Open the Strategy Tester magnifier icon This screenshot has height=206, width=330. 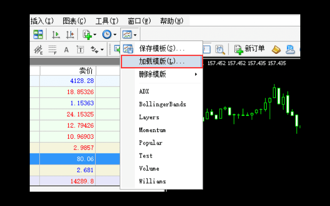click(x=220, y=50)
